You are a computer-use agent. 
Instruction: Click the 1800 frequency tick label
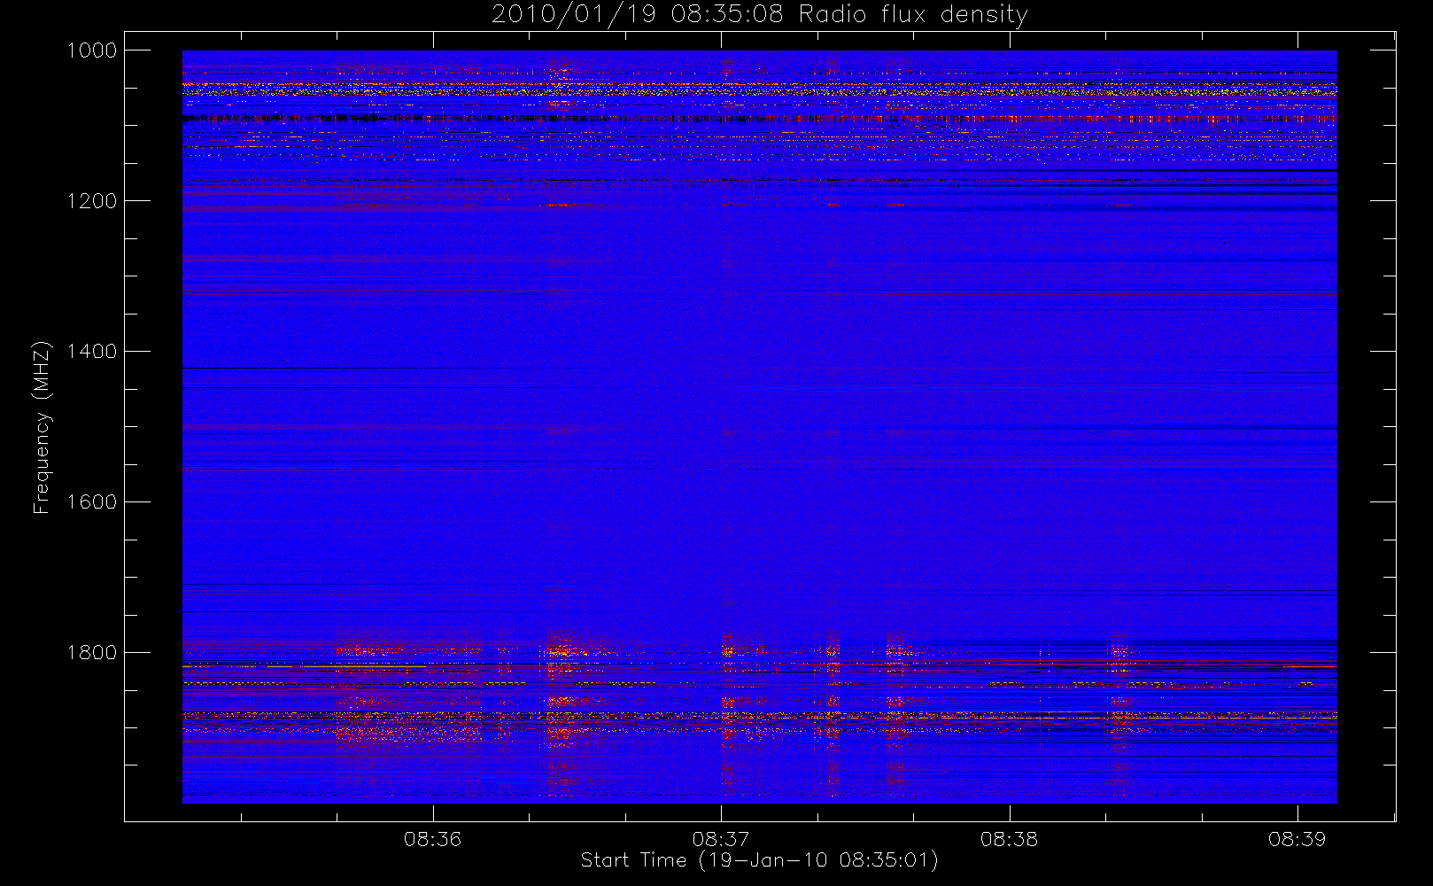point(92,653)
